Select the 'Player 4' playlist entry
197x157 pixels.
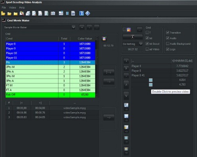click(162, 66)
